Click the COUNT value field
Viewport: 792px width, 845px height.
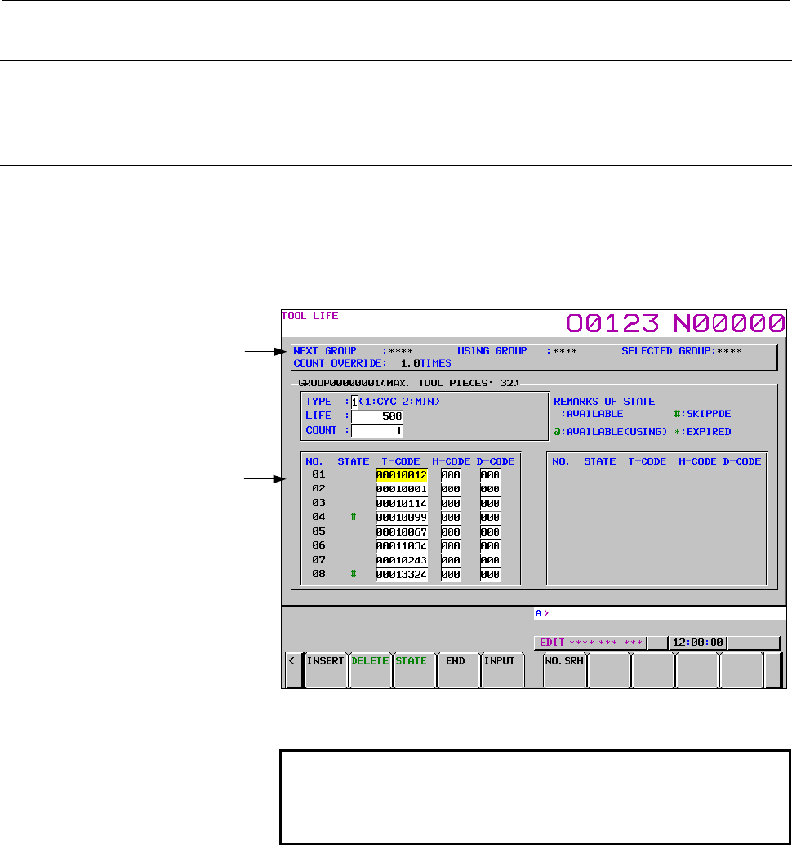point(377,430)
